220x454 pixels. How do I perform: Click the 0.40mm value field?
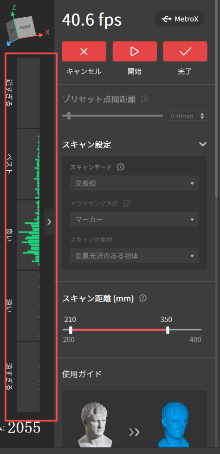187,116
